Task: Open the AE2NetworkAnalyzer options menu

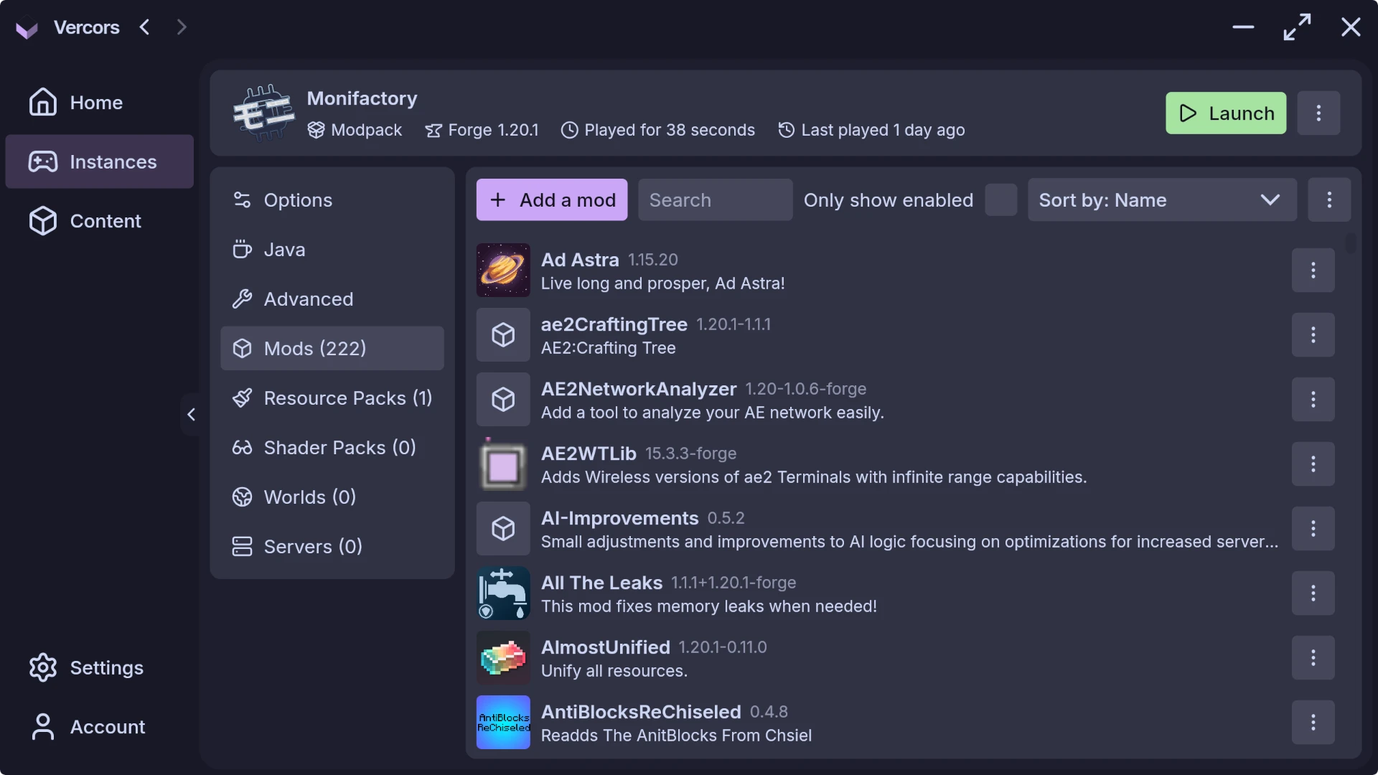Action: click(x=1313, y=399)
